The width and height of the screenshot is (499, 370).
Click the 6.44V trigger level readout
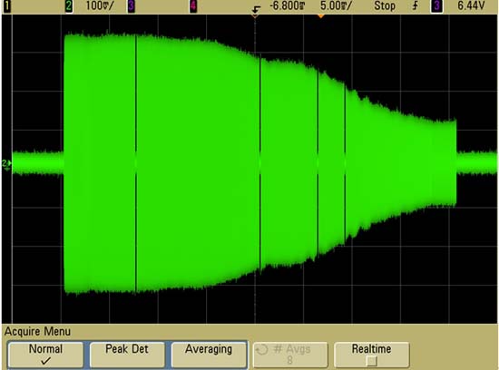[x=471, y=5]
